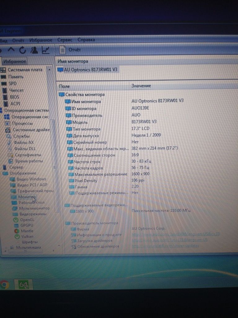This screenshot has height=318, width=238.
Task: Open Chrome from the taskbar
Action: point(4,285)
